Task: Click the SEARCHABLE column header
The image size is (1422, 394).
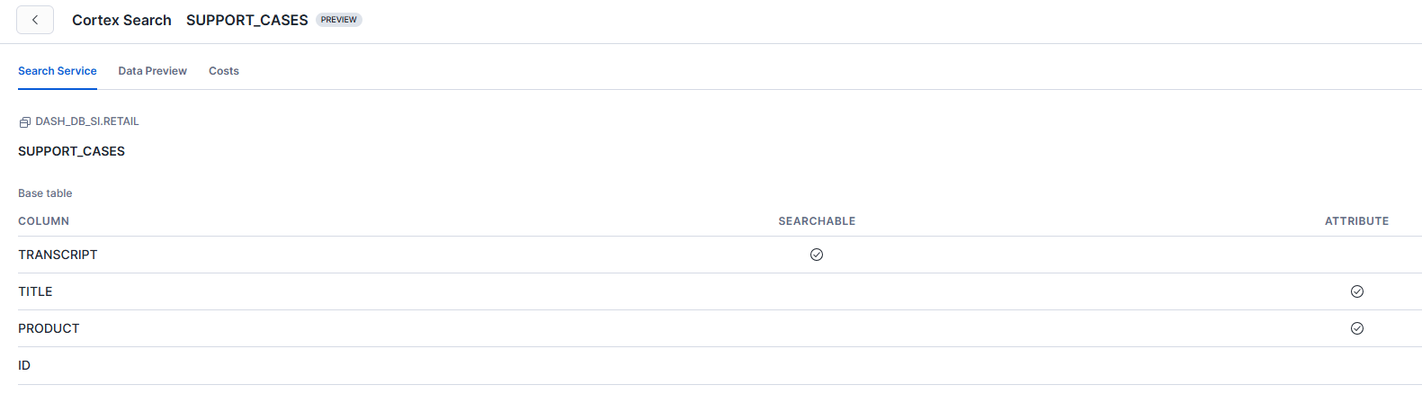Action: (x=817, y=221)
